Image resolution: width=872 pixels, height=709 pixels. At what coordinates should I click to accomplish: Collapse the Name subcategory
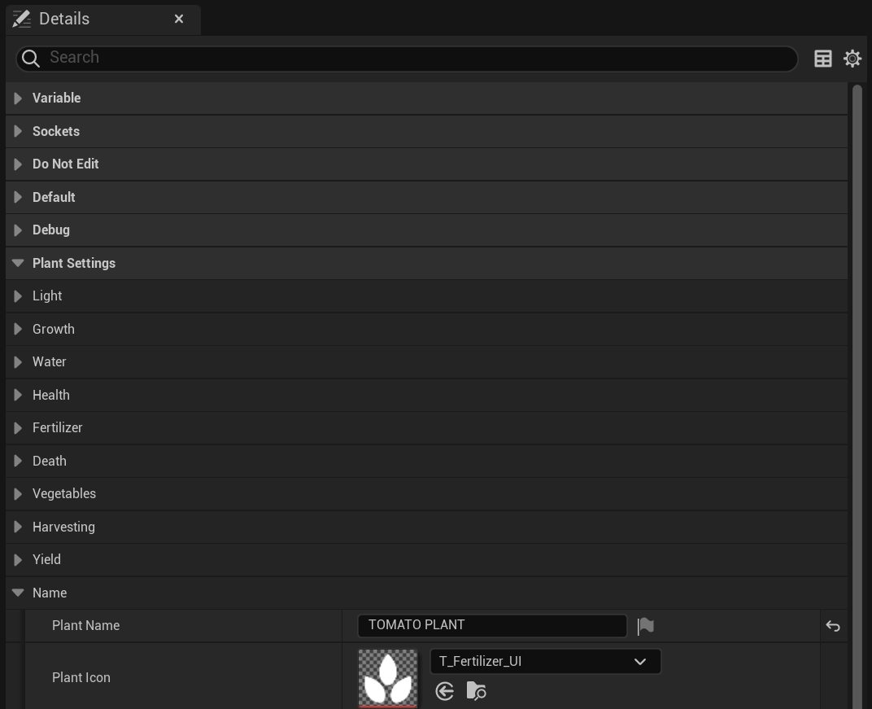pyautogui.click(x=18, y=593)
